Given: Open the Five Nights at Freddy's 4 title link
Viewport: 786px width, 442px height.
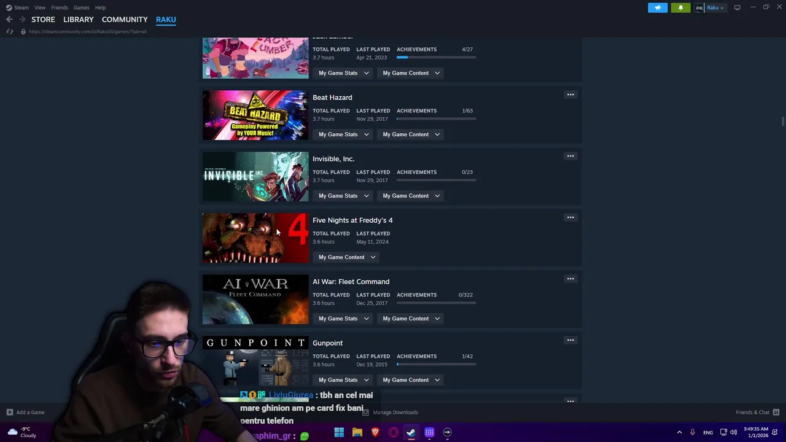Looking at the screenshot, I should 352,220.
